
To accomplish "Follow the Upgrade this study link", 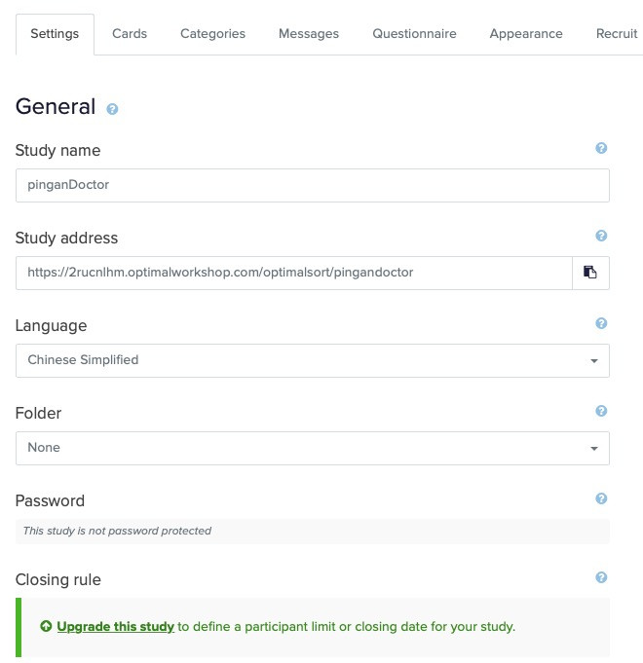I will 116,627.
